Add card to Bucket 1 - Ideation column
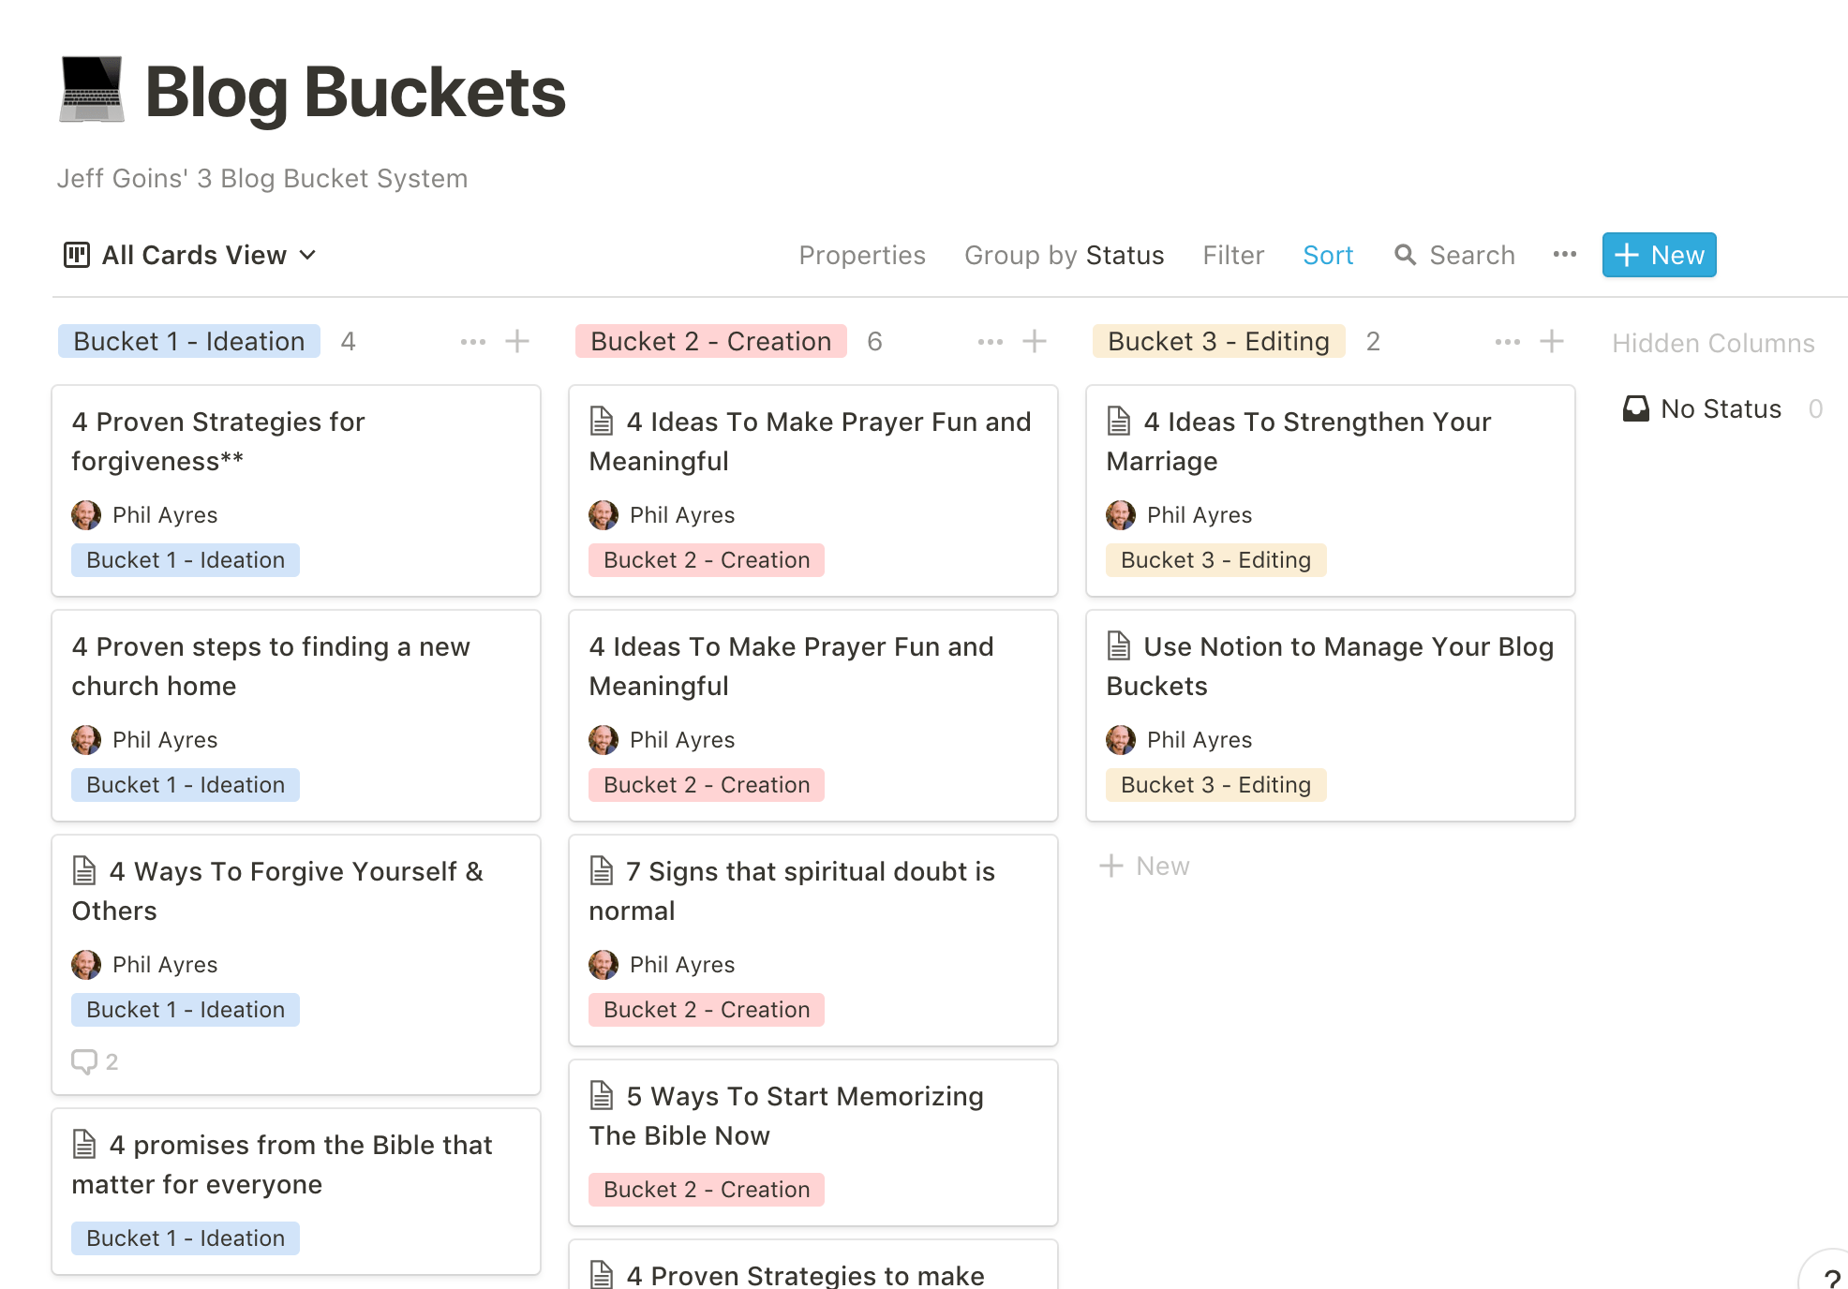 click(517, 341)
